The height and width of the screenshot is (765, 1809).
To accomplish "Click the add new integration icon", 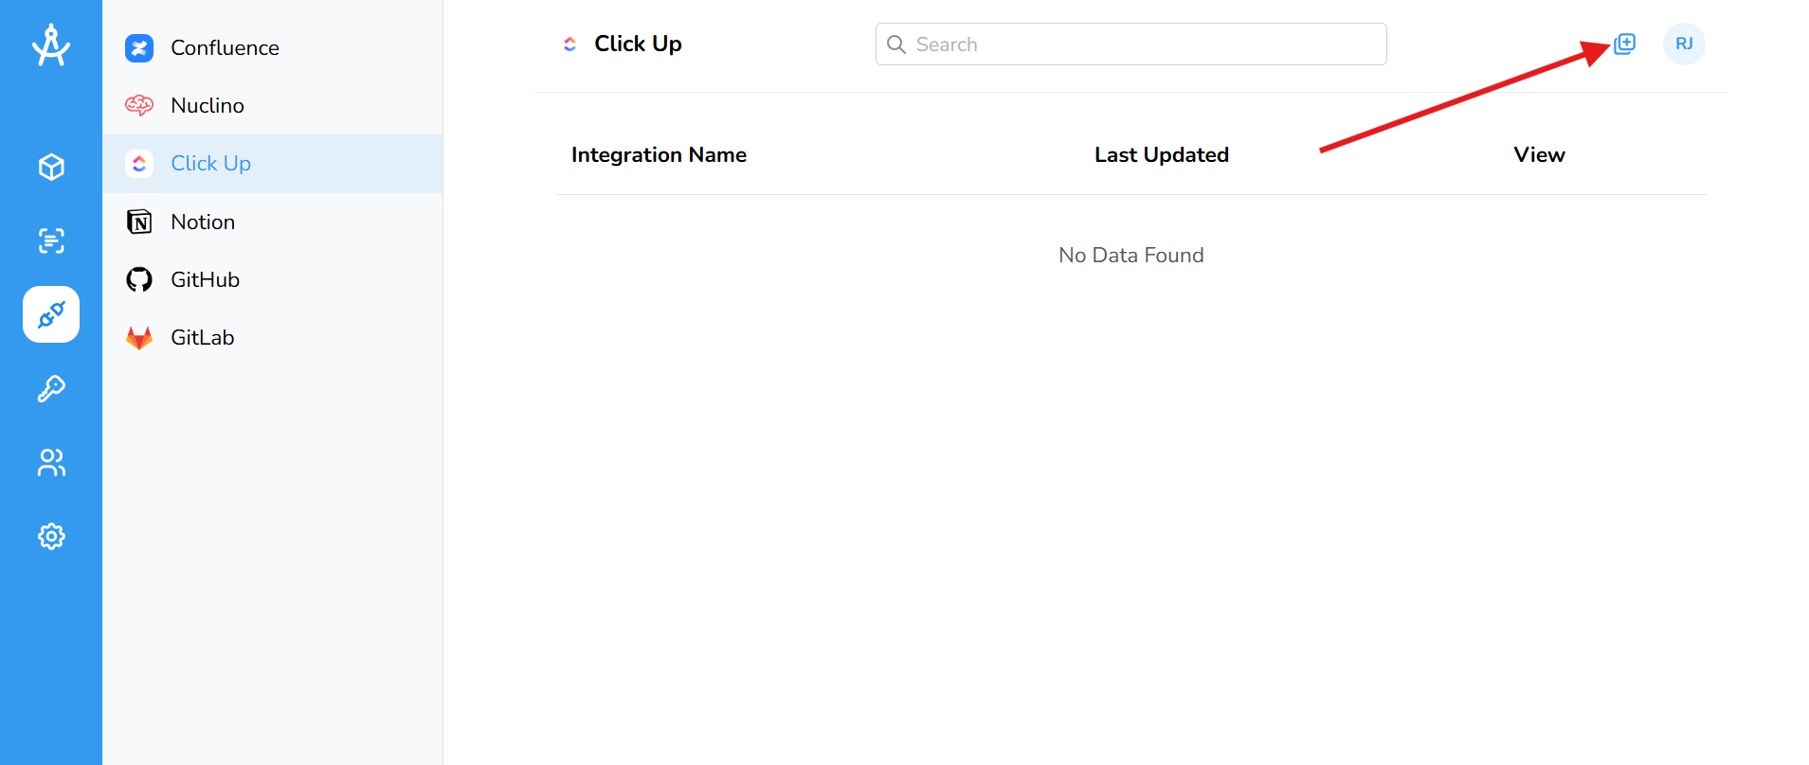I will (1622, 44).
